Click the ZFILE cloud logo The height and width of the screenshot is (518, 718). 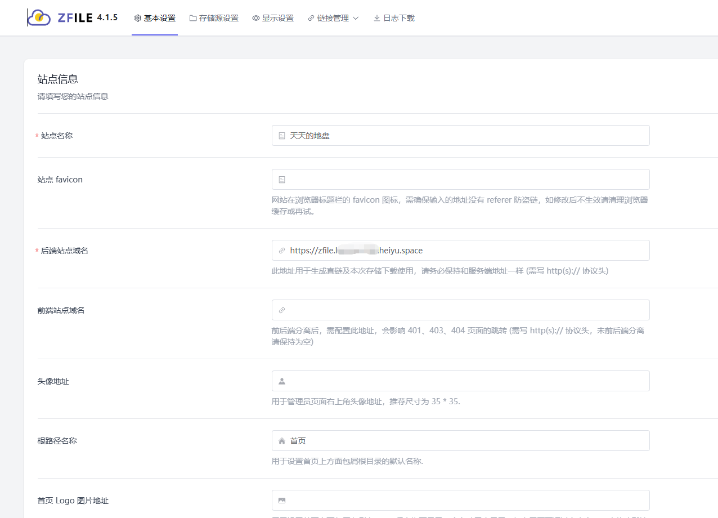[x=39, y=17]
